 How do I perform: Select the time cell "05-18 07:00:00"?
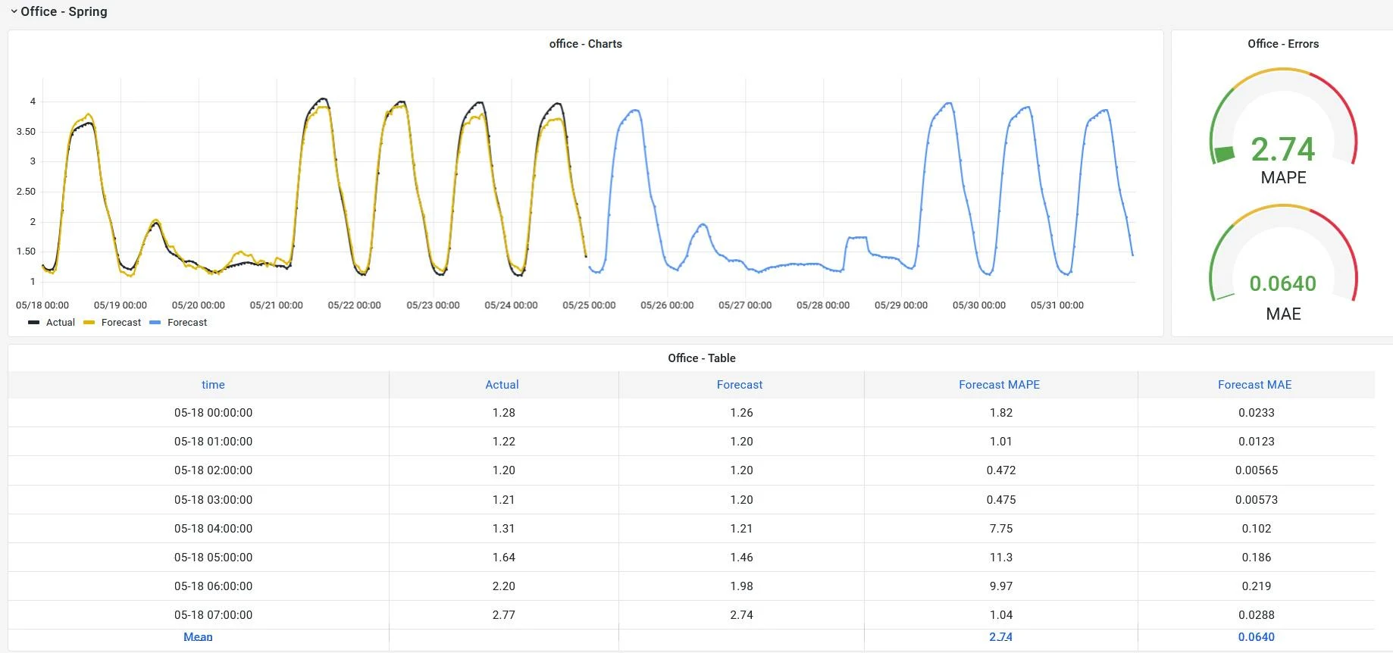tap(213, 615)
